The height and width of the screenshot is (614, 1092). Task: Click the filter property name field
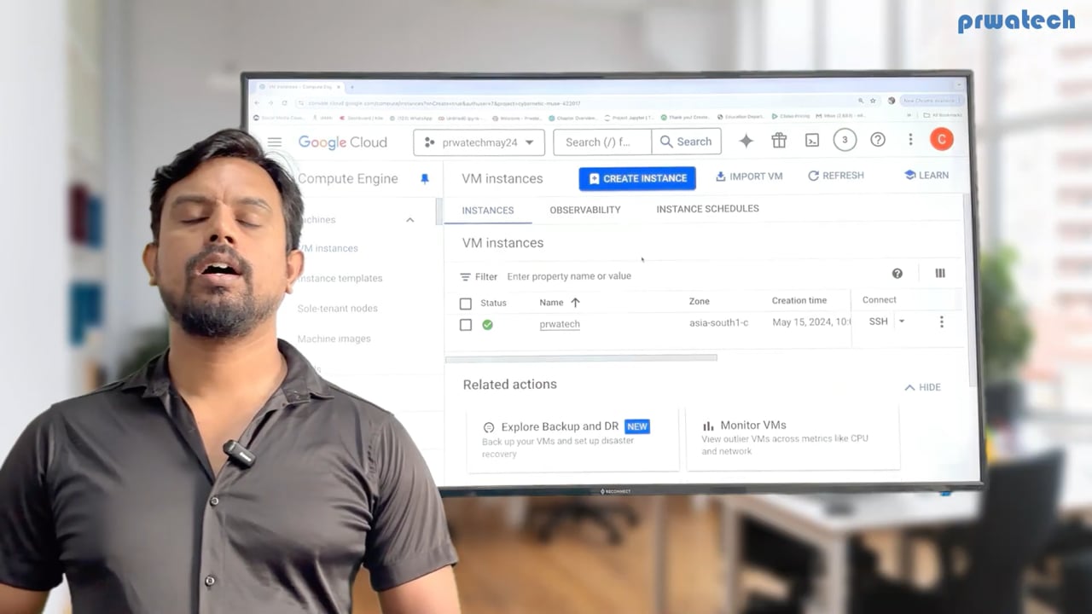569,276
